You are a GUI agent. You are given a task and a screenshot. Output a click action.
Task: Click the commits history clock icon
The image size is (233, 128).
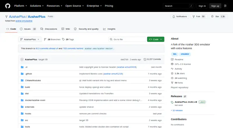(x=145, y=59)
